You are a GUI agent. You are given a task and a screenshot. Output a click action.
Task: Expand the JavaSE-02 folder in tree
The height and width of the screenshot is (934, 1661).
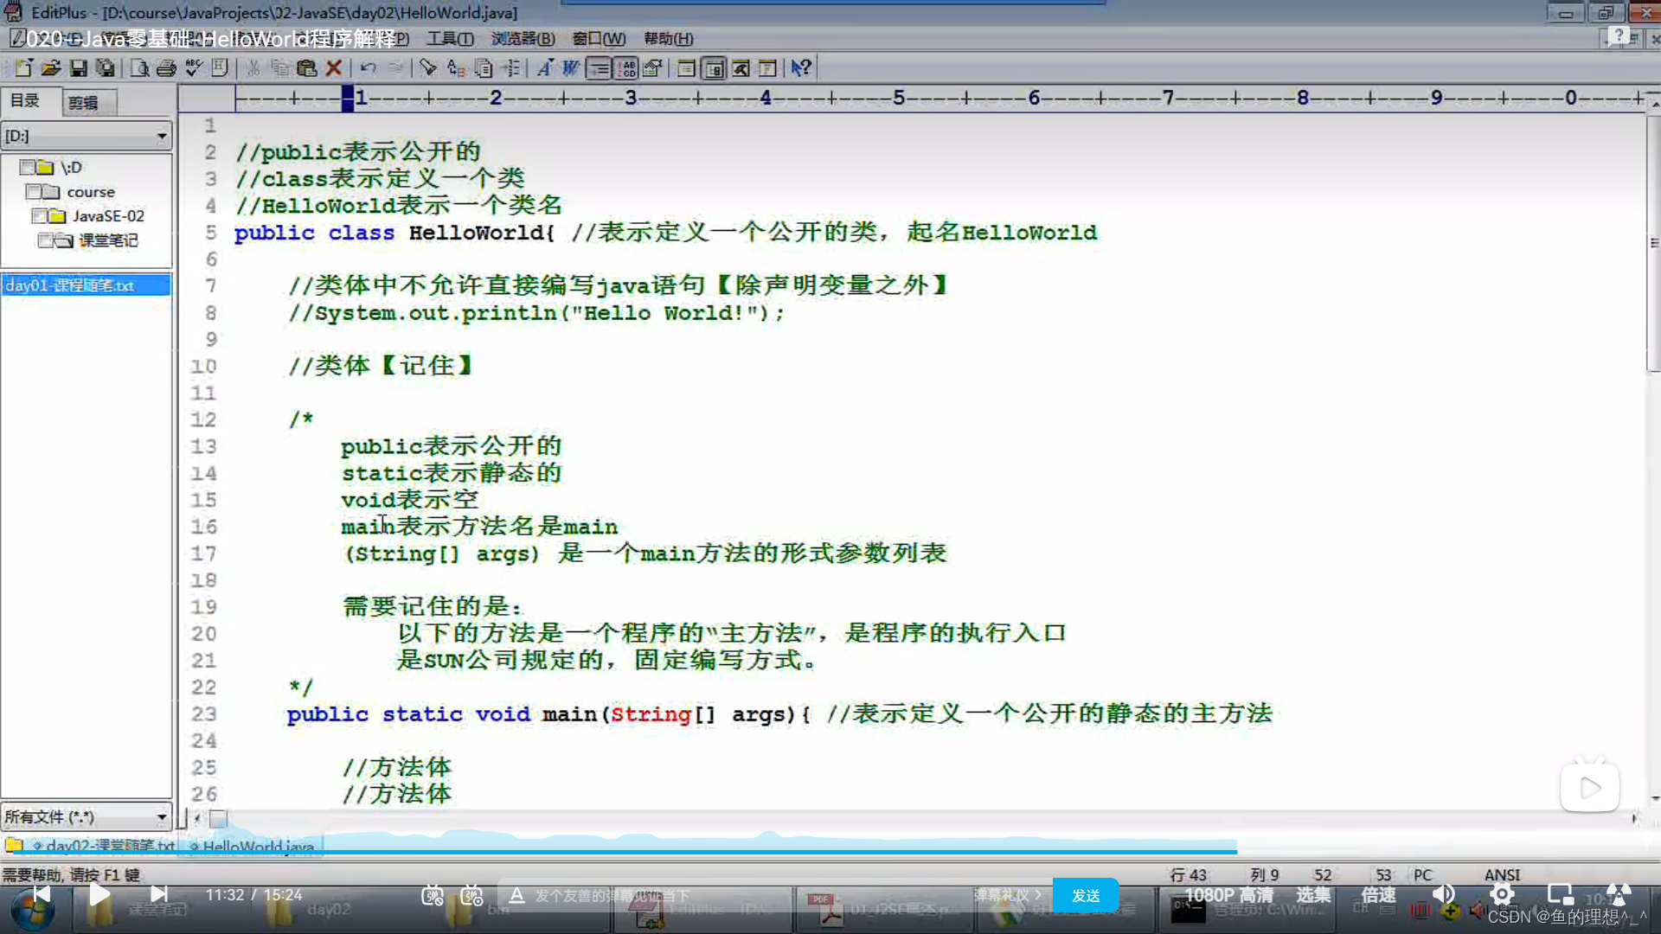coord(107,216)
